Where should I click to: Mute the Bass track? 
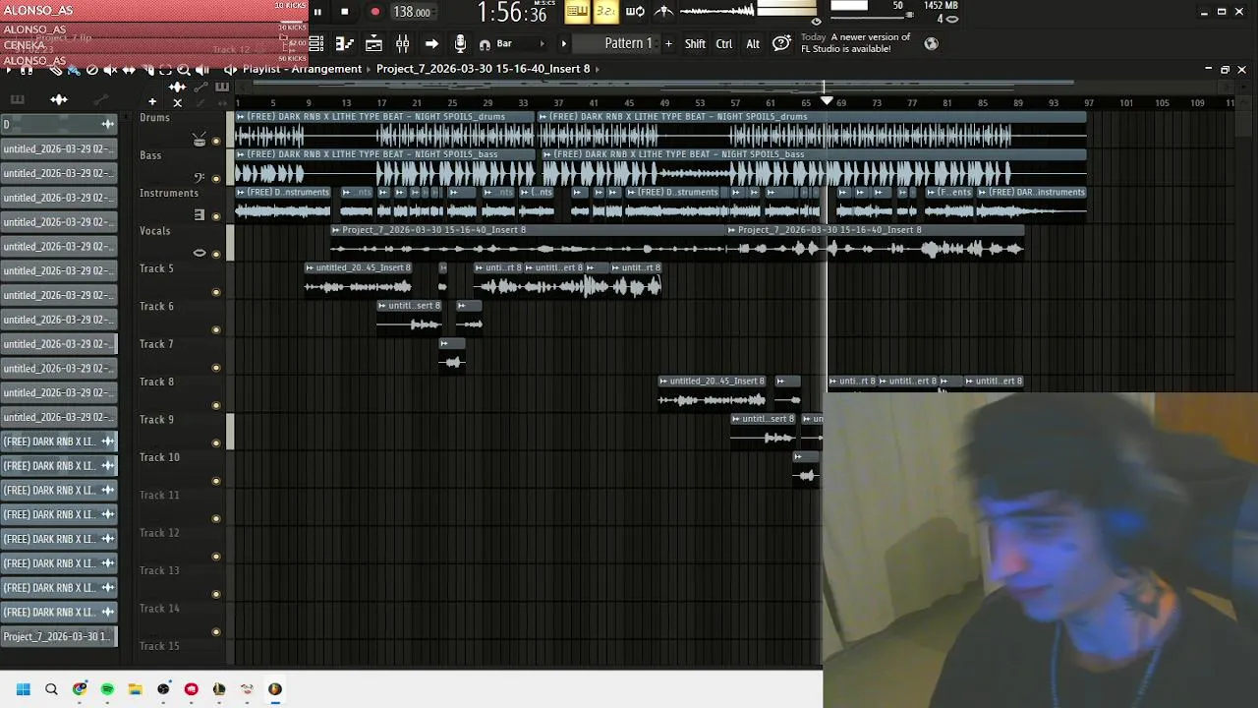coord(216,179)
